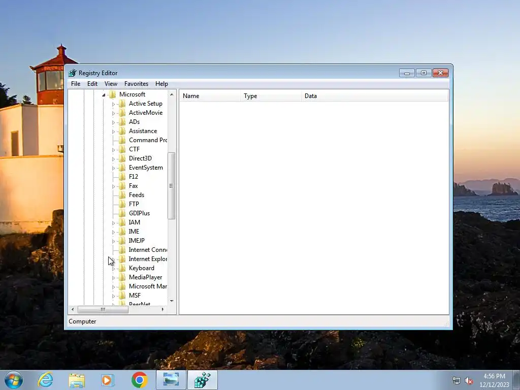Expand the EventSystem key

click(x=113, y=168)
